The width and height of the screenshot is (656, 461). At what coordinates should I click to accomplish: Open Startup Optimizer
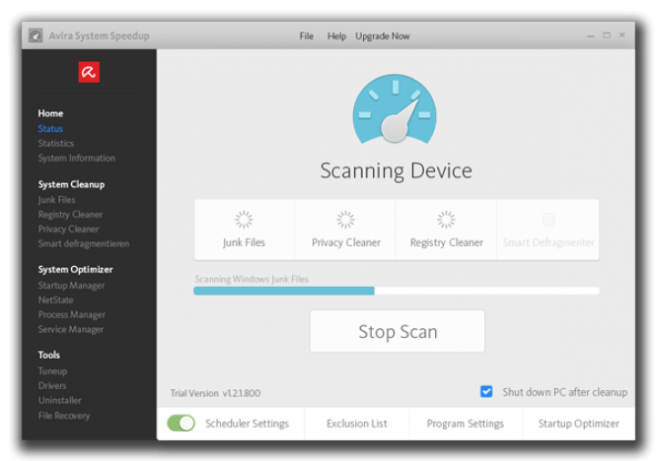tap(579, 424)
